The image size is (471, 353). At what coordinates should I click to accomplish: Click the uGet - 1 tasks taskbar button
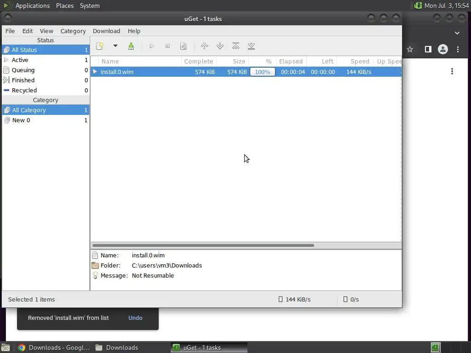coord(209,347)
